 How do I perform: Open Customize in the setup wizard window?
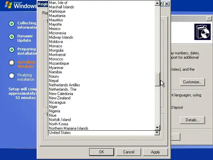click(x=192, y=82)
